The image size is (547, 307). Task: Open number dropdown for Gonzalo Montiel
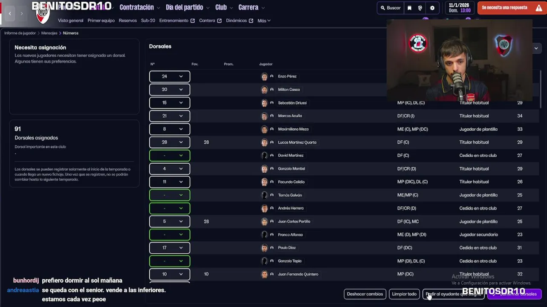click(169, 169)
